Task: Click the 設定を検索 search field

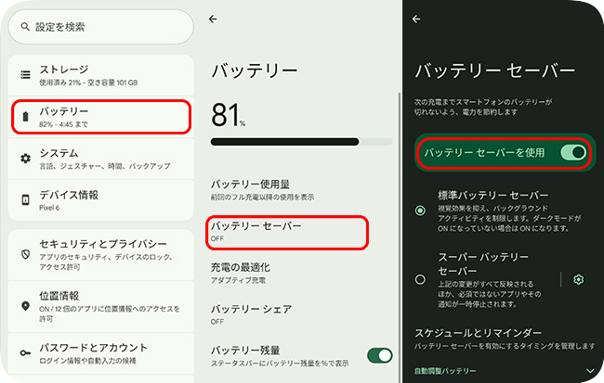Action: tap(101, 27)
